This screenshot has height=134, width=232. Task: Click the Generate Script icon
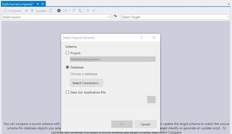(51, 11)
